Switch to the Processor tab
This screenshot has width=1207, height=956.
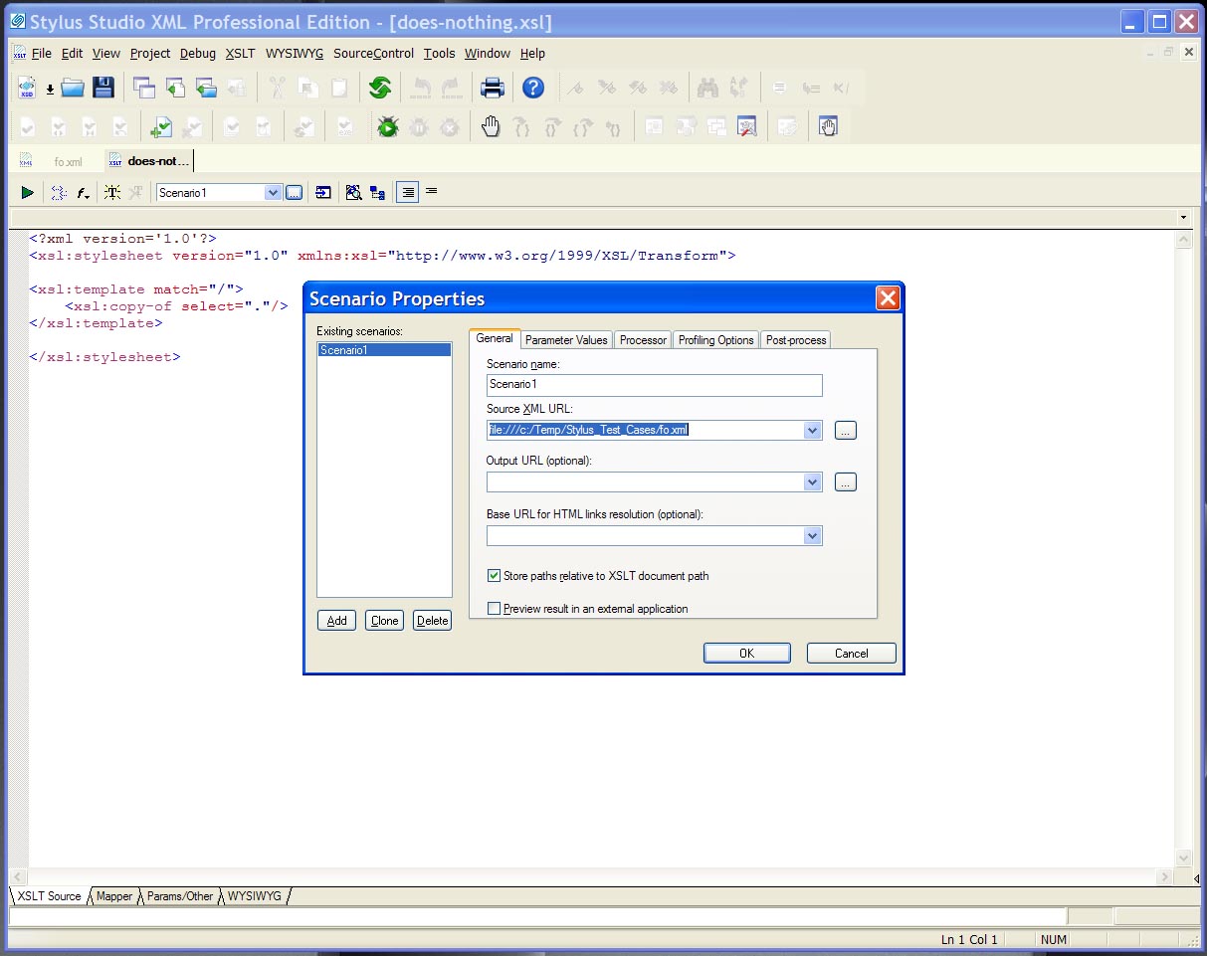click(643, 340)
